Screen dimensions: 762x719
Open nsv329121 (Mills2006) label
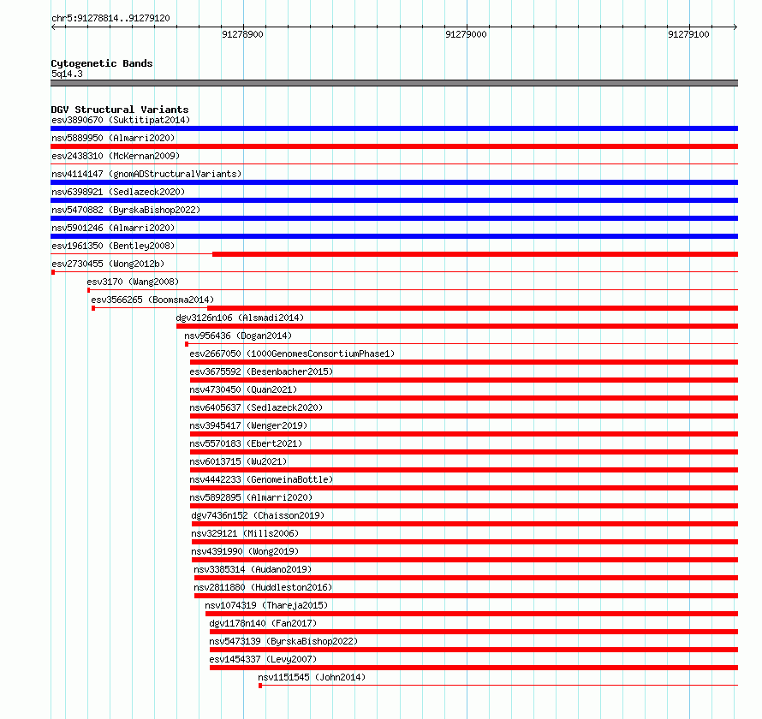coord(245,533)
